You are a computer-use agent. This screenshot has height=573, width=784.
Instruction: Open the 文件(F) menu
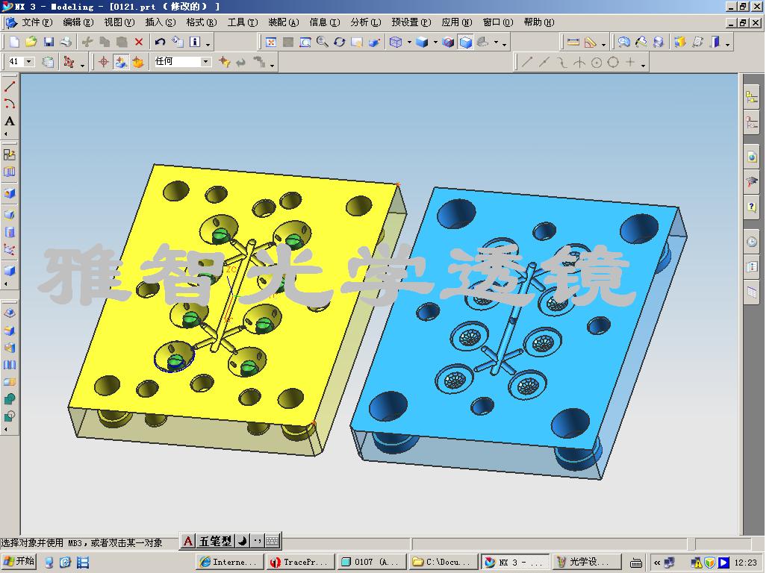(x=37, y=22)
